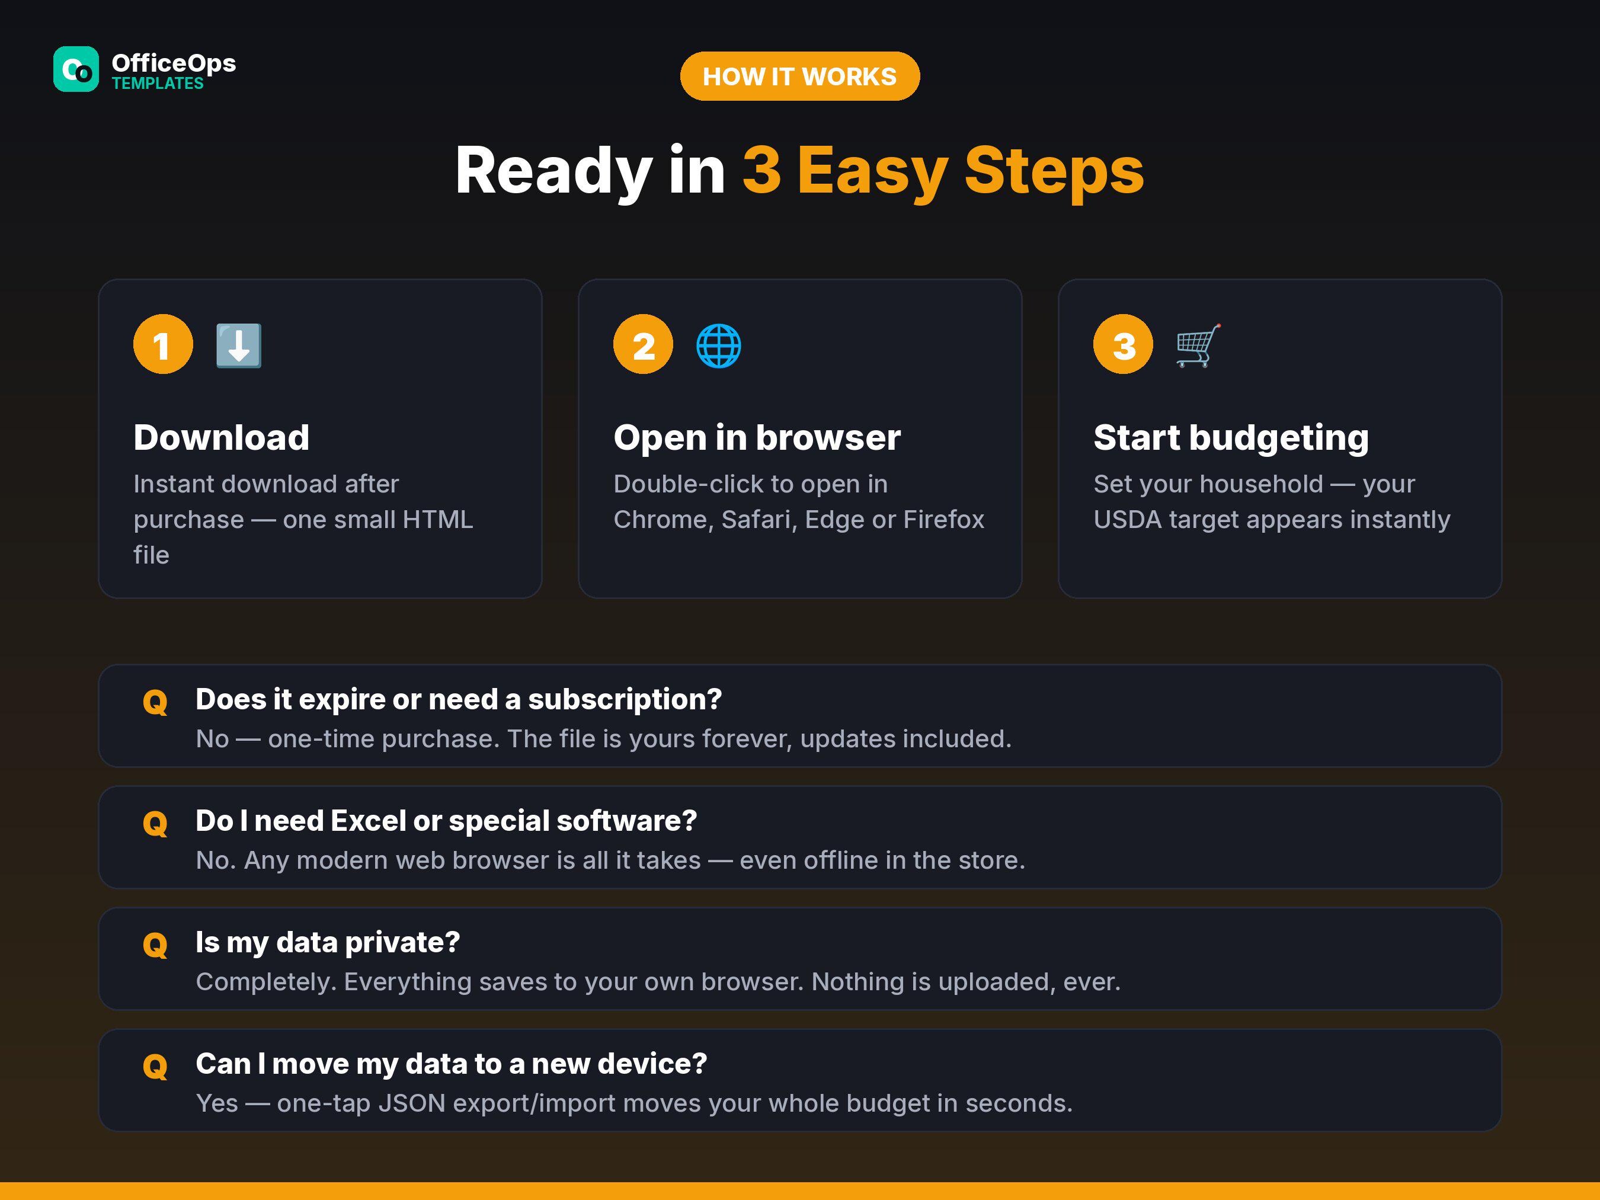This screenshot has height=1200, width=1600.
Task: Select the Download step heading
Action: [x=222, y=437]
